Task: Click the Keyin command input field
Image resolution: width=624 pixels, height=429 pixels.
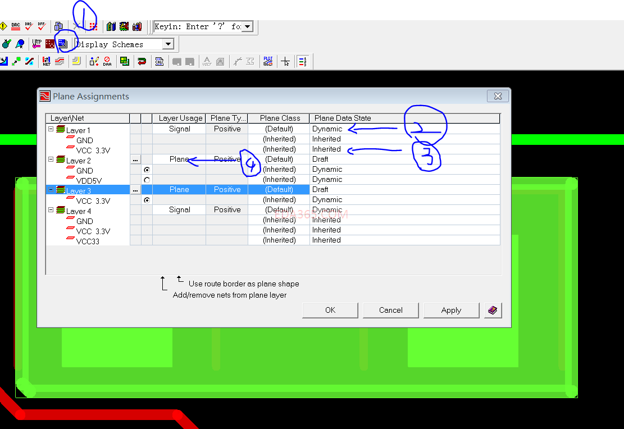Action: coord(197,26)
